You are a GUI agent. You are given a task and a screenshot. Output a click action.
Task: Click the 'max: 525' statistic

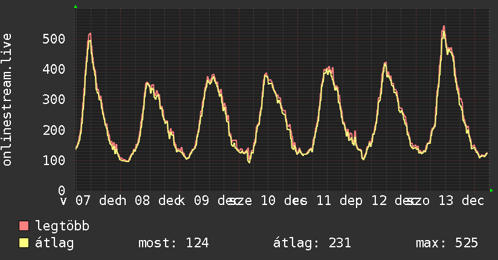tap(447, 243)
